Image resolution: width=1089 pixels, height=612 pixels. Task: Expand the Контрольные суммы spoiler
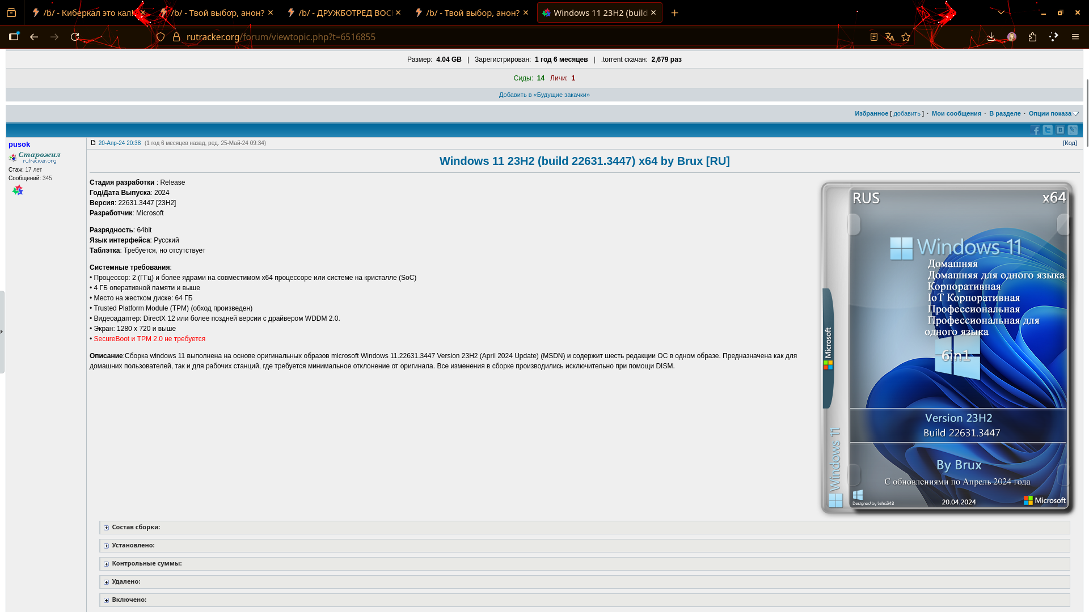point(146,564)
